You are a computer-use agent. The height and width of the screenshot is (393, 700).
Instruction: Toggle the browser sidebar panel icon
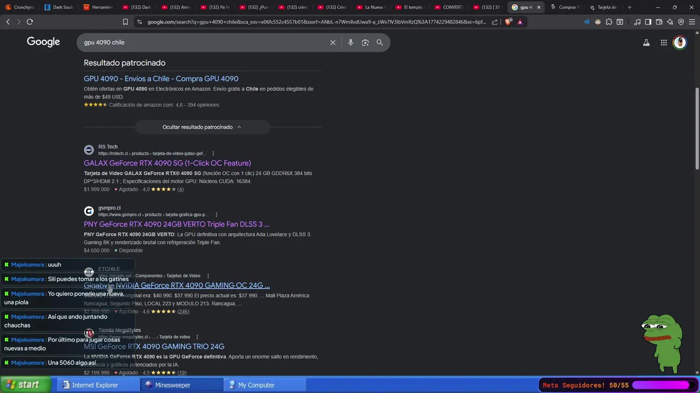coord(648,22)
